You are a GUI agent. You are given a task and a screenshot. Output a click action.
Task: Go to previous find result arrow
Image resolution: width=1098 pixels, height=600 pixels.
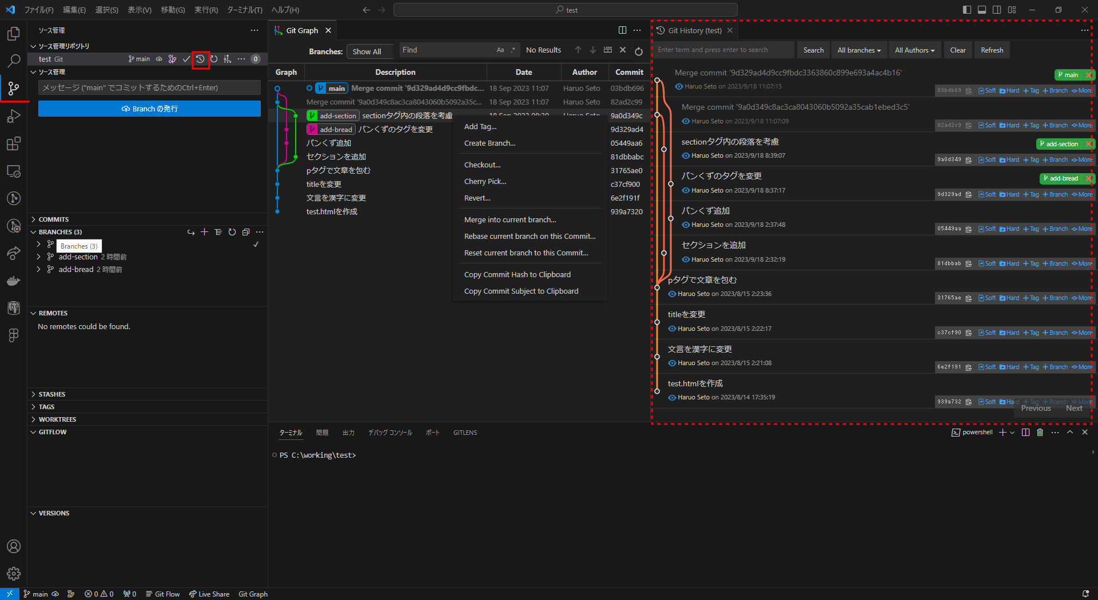(x=578, y=50)
